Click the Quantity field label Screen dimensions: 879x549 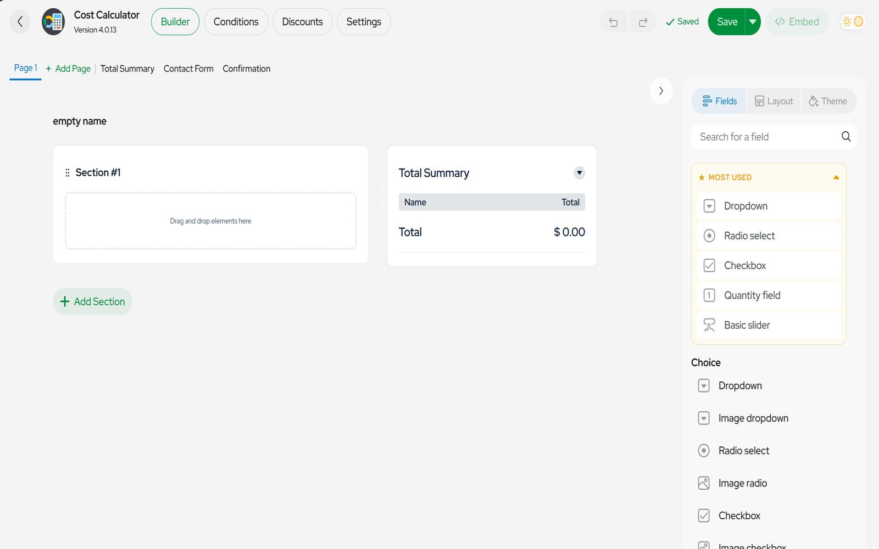[752, 295]
